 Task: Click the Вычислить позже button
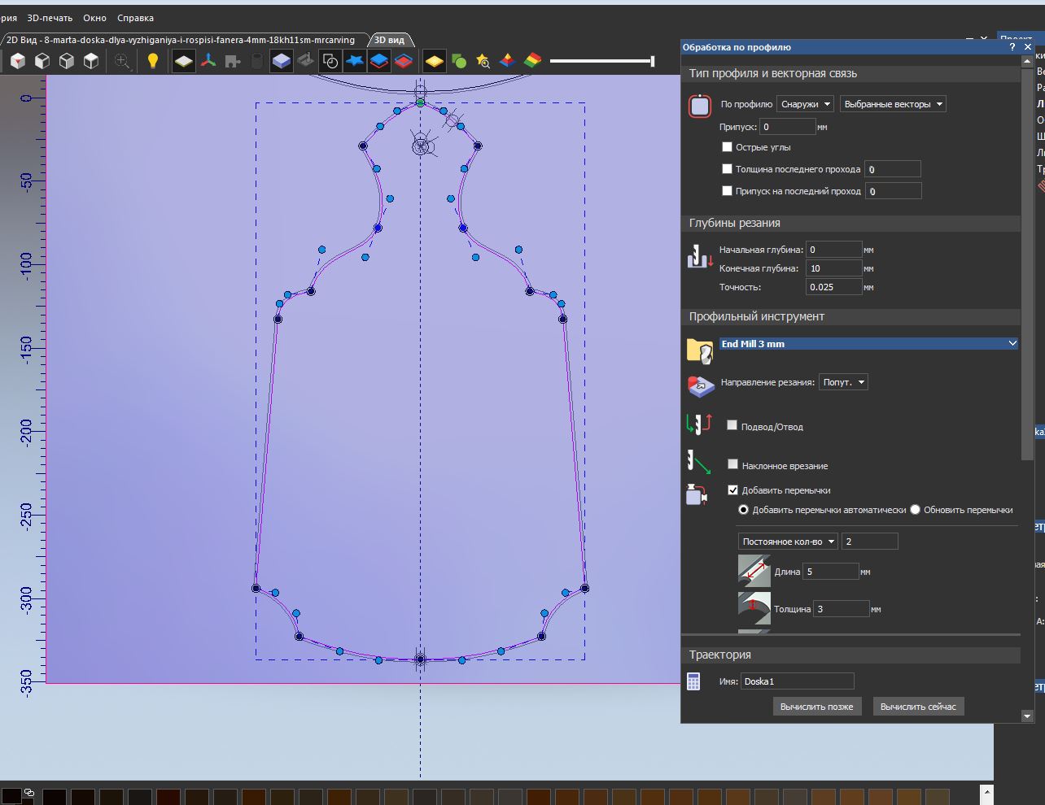click(816, 707)
